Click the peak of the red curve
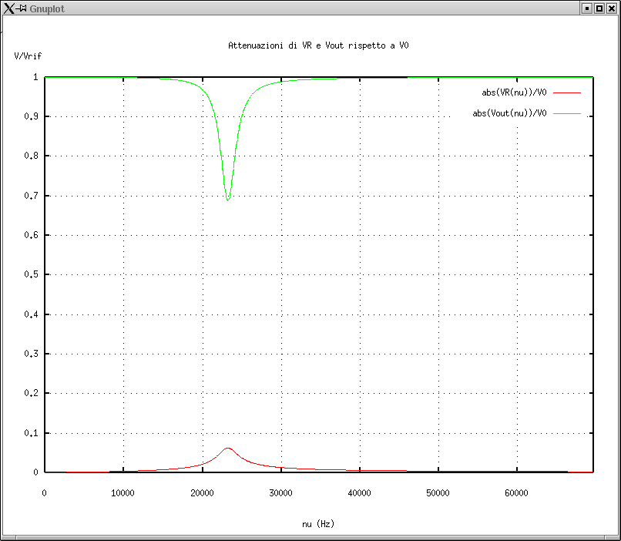 click(x=227, y=448)
